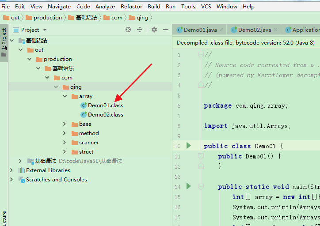Expand Scratches and Consoles node
This screenshot has width=320, height=226.
tap(11, 179)
